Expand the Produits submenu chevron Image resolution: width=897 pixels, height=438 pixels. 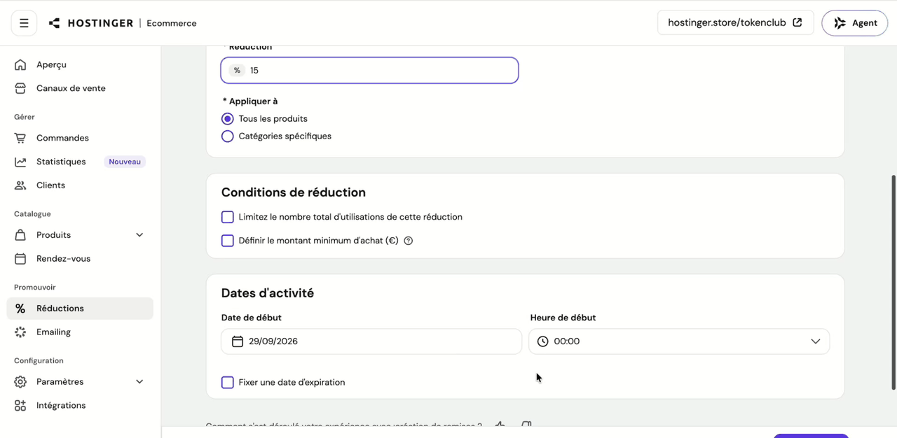coord(139,235)
